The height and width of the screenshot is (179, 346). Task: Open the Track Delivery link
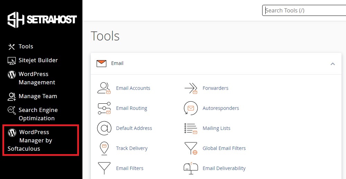pyautogui.click(x=132, y=148)
